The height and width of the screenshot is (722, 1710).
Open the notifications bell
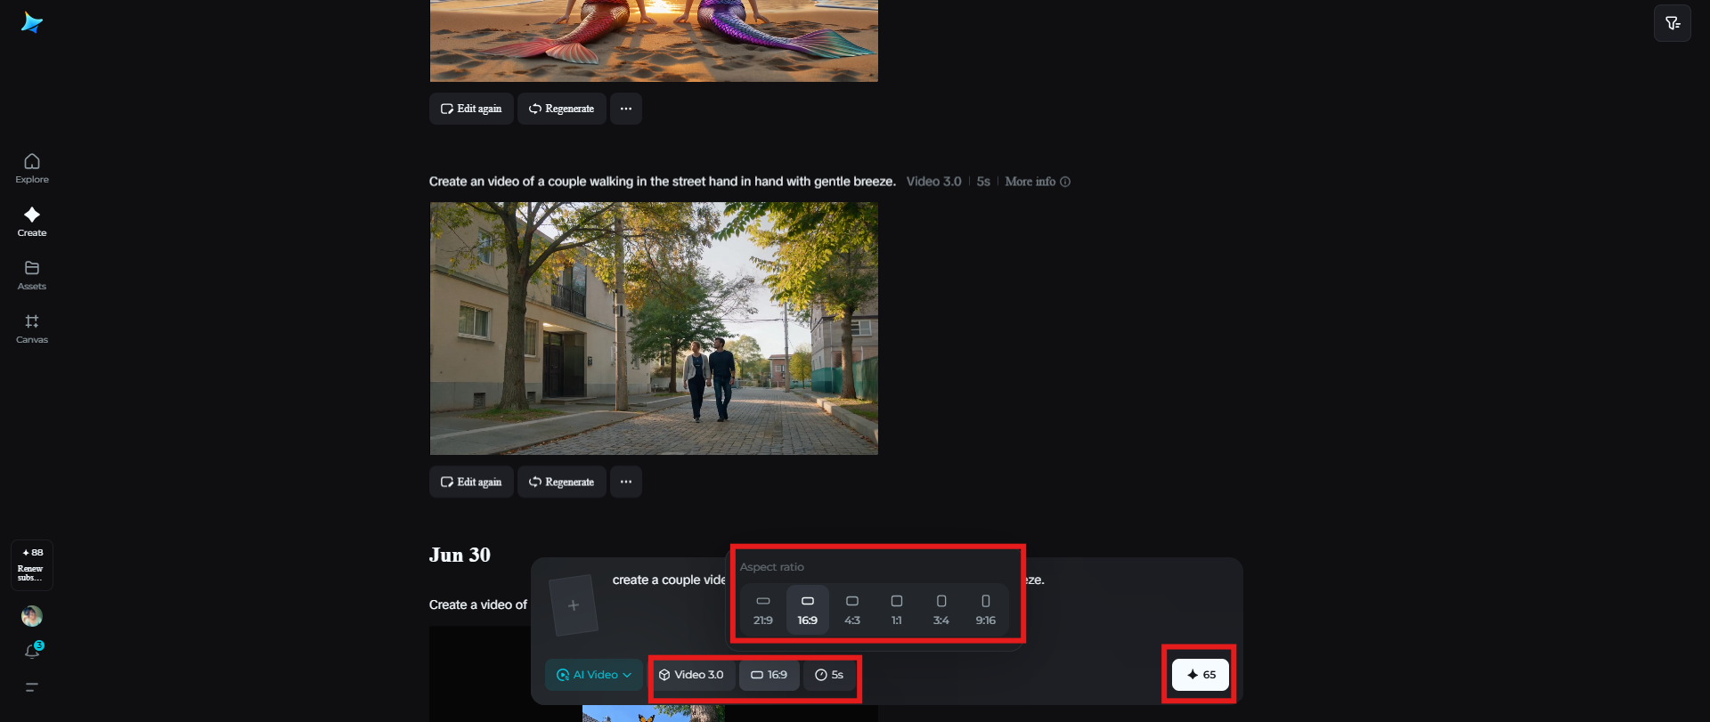coord(32,652)
